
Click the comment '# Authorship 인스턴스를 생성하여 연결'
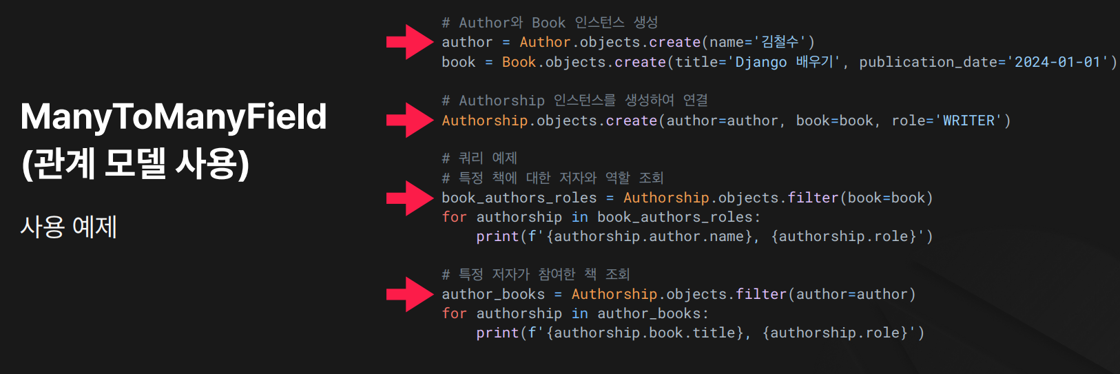click(575, 101)
